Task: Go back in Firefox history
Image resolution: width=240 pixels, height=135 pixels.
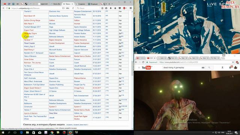Action: click(x=3, y=8)
